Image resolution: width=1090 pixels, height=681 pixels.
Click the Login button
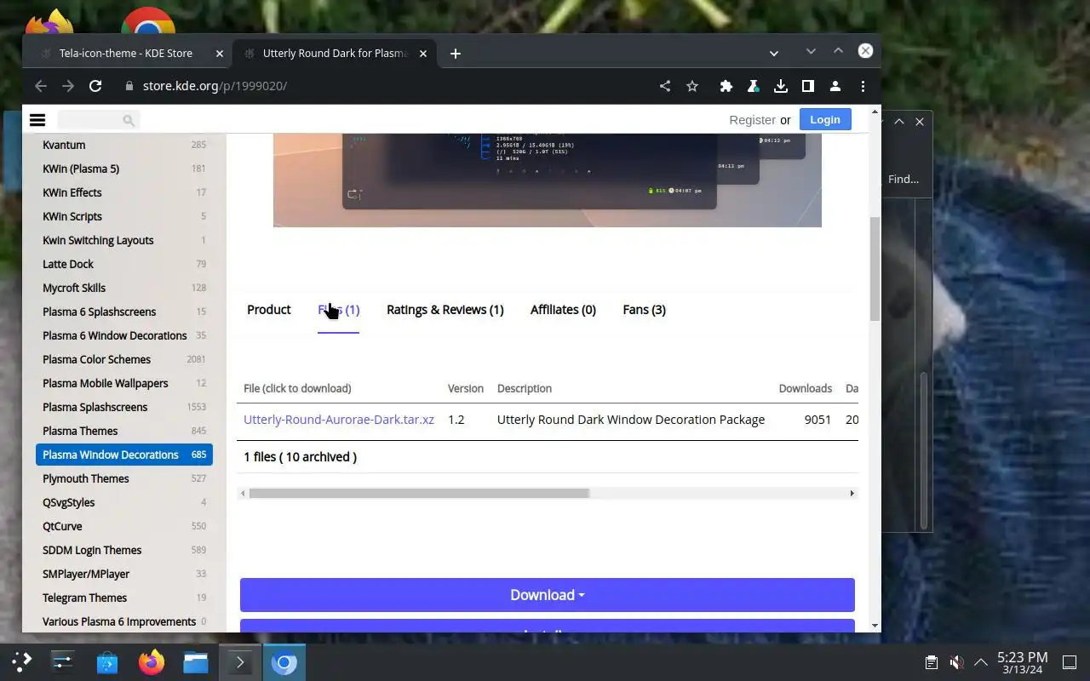tap(825, 120)
